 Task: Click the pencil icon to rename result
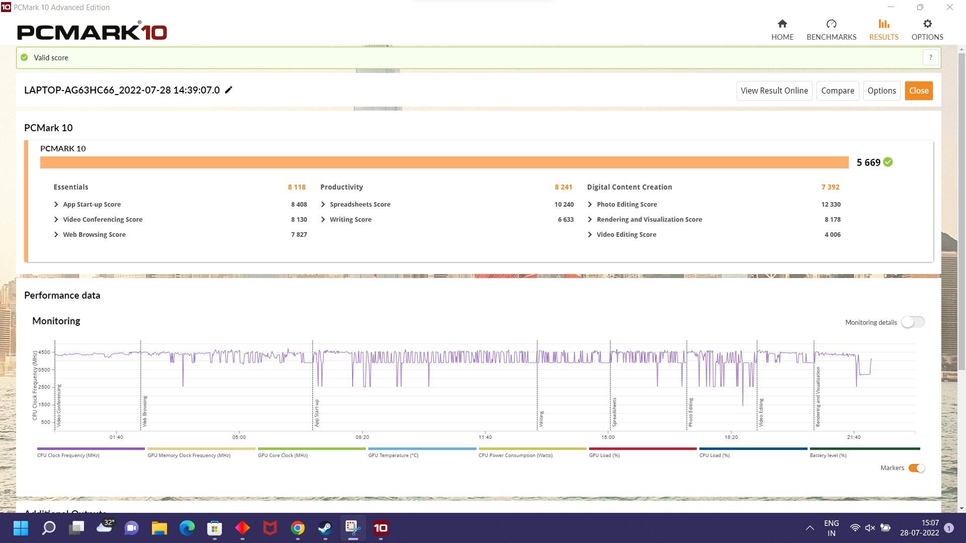click(228, 90)
